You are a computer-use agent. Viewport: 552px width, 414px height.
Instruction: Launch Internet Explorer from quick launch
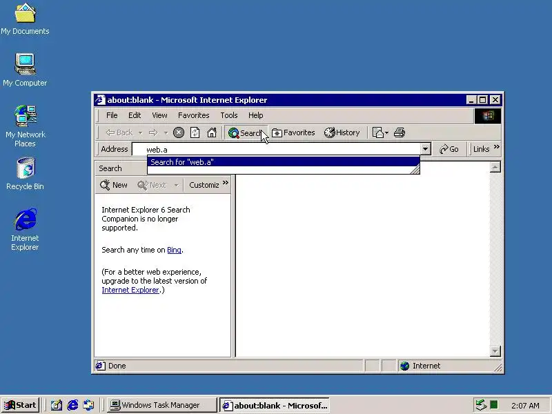click(72, 405)
